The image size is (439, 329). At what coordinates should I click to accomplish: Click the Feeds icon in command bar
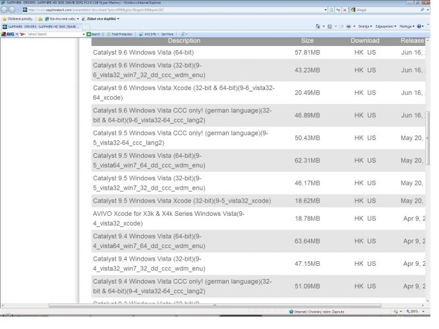[x=330, y=26]
